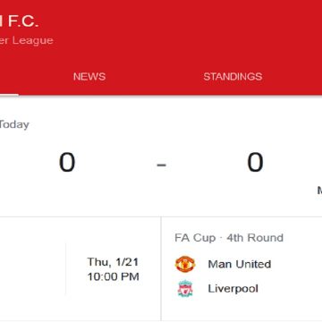322x322 pixels.
Task: Open the Man United team link
Action: click(x=240, y=264)
